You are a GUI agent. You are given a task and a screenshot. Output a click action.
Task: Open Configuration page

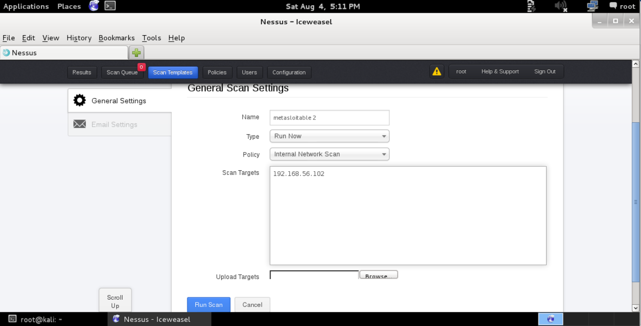pos(289,72)
